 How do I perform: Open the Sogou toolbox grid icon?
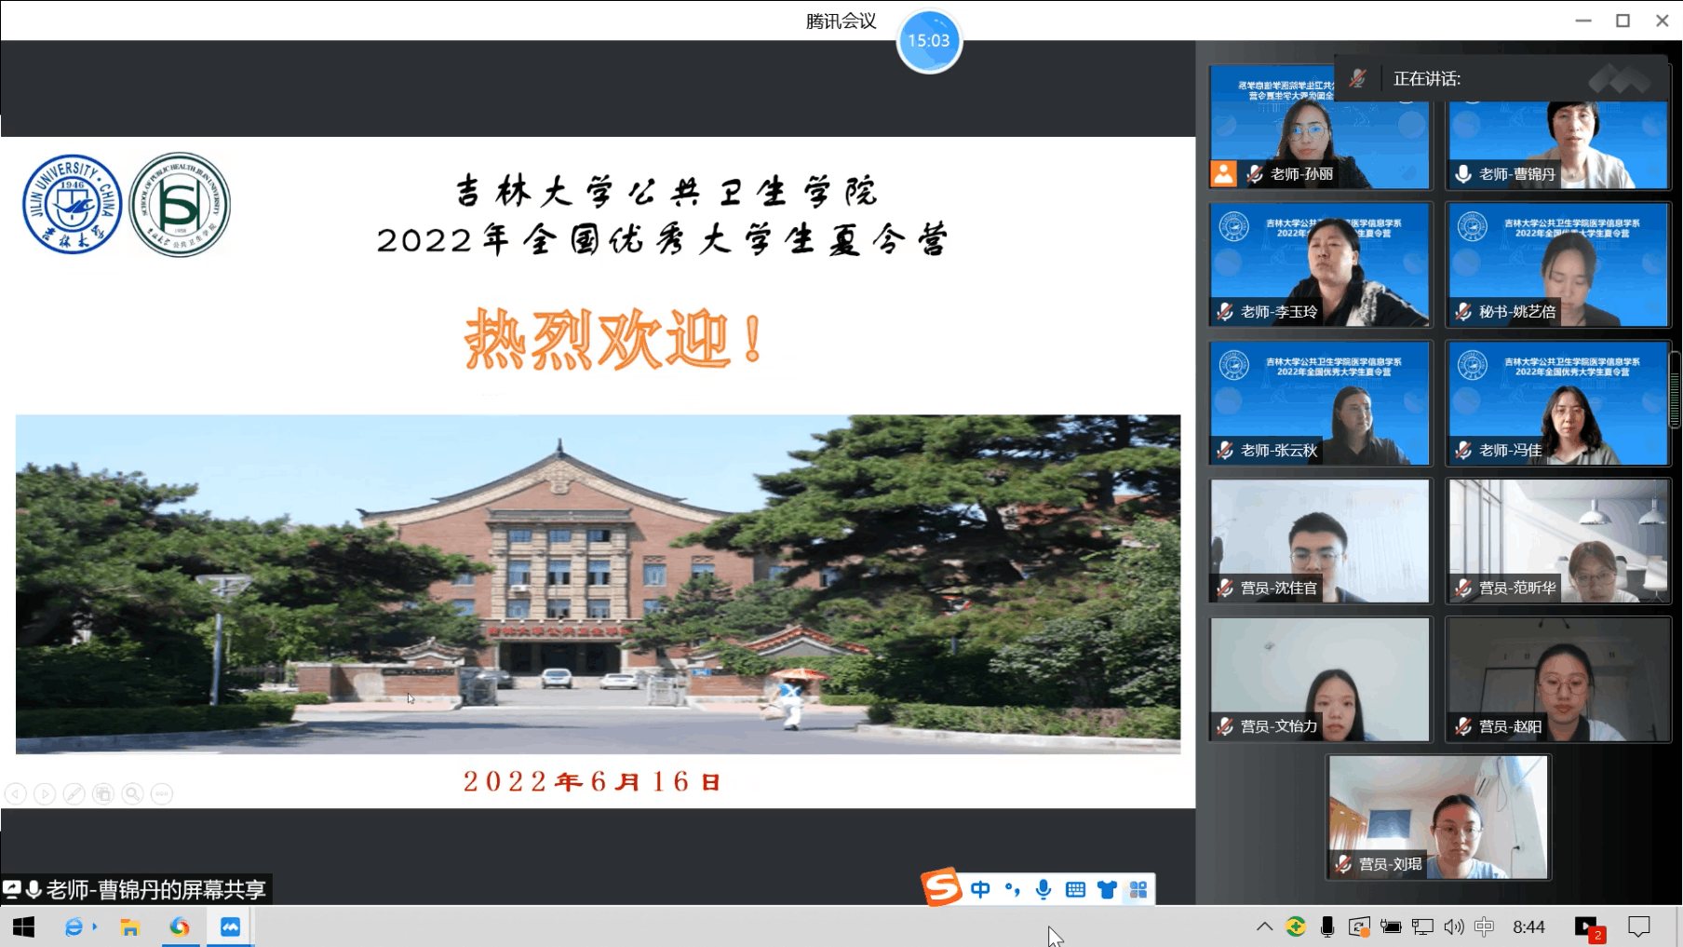point(1138,889)
